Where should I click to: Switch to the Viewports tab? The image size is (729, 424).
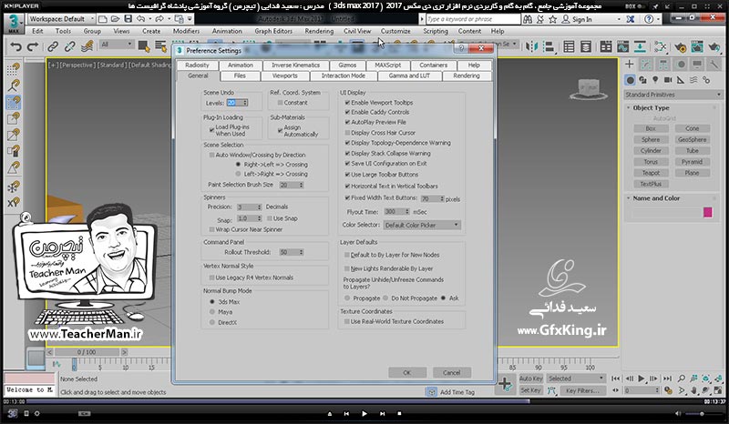point(284,76)
